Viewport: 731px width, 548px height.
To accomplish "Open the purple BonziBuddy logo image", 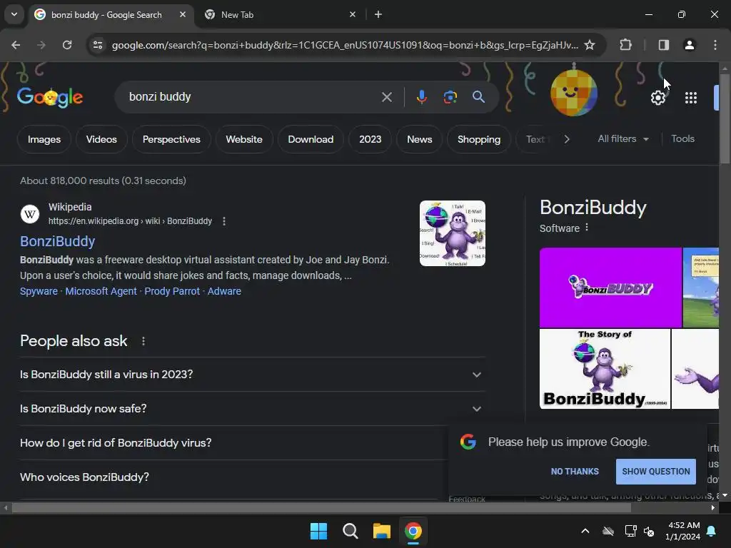I will coord(610,288).
